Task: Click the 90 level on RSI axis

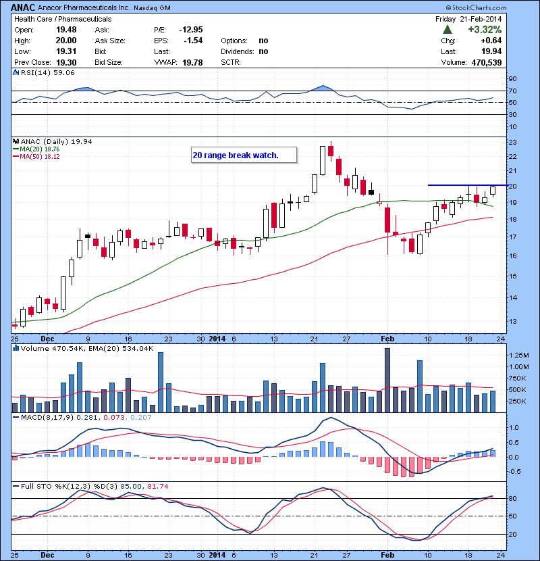Action: point(512,79)
